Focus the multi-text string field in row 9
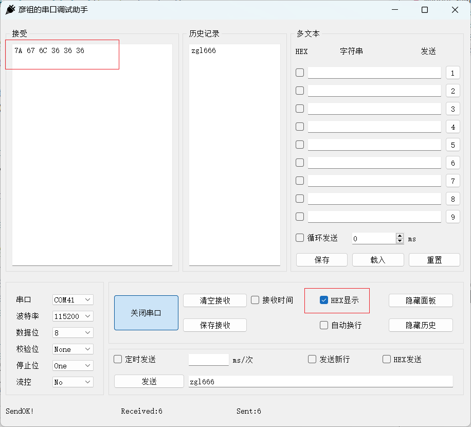471x427 pixels. click(x=374, y=217)
